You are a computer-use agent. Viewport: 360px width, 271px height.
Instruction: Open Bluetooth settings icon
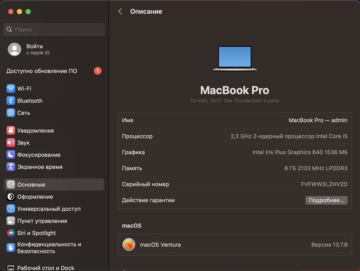click(10, 100)
